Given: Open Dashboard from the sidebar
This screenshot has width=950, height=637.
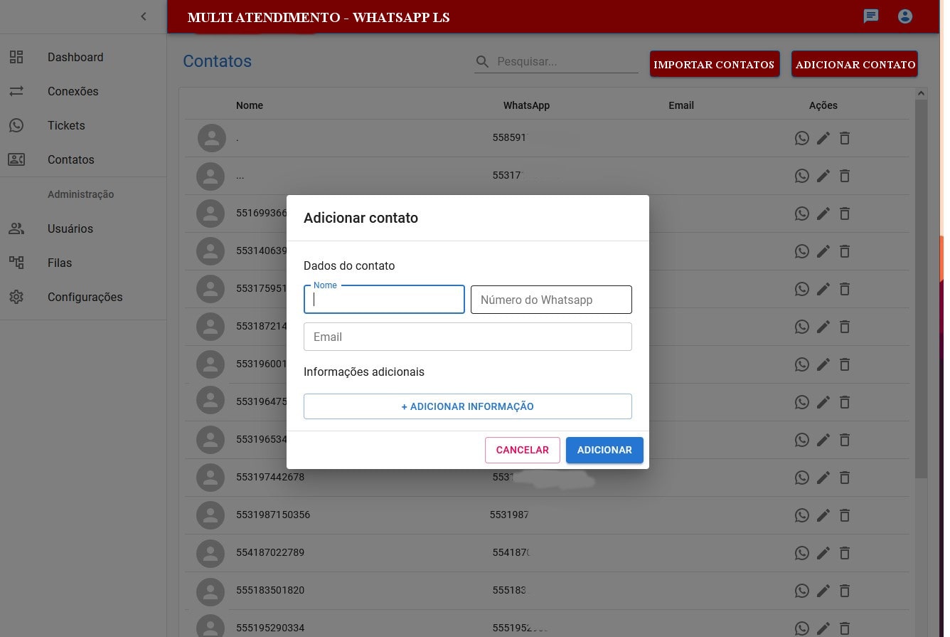Looking at the screenshot, I should tap(83, 57).
